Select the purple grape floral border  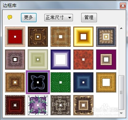tap(38, 105)
